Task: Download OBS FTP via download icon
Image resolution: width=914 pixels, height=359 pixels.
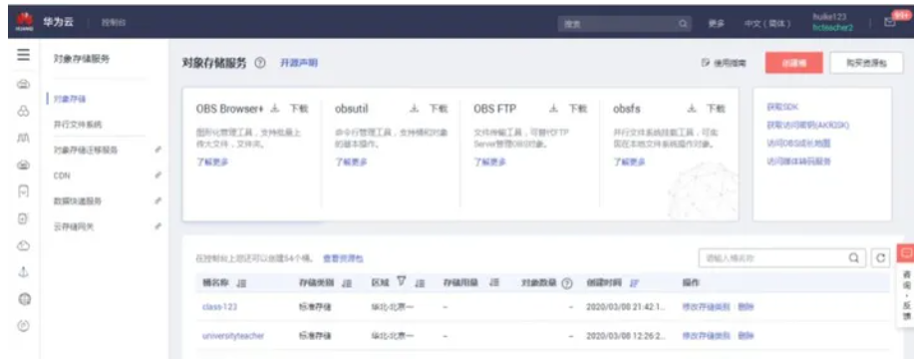Action: [554, 109]
